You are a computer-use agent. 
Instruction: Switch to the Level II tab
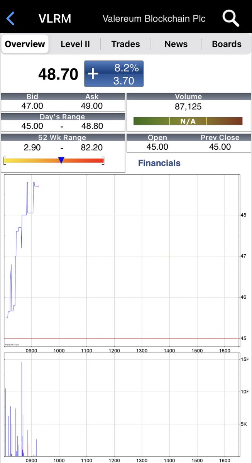pos(75,44)
